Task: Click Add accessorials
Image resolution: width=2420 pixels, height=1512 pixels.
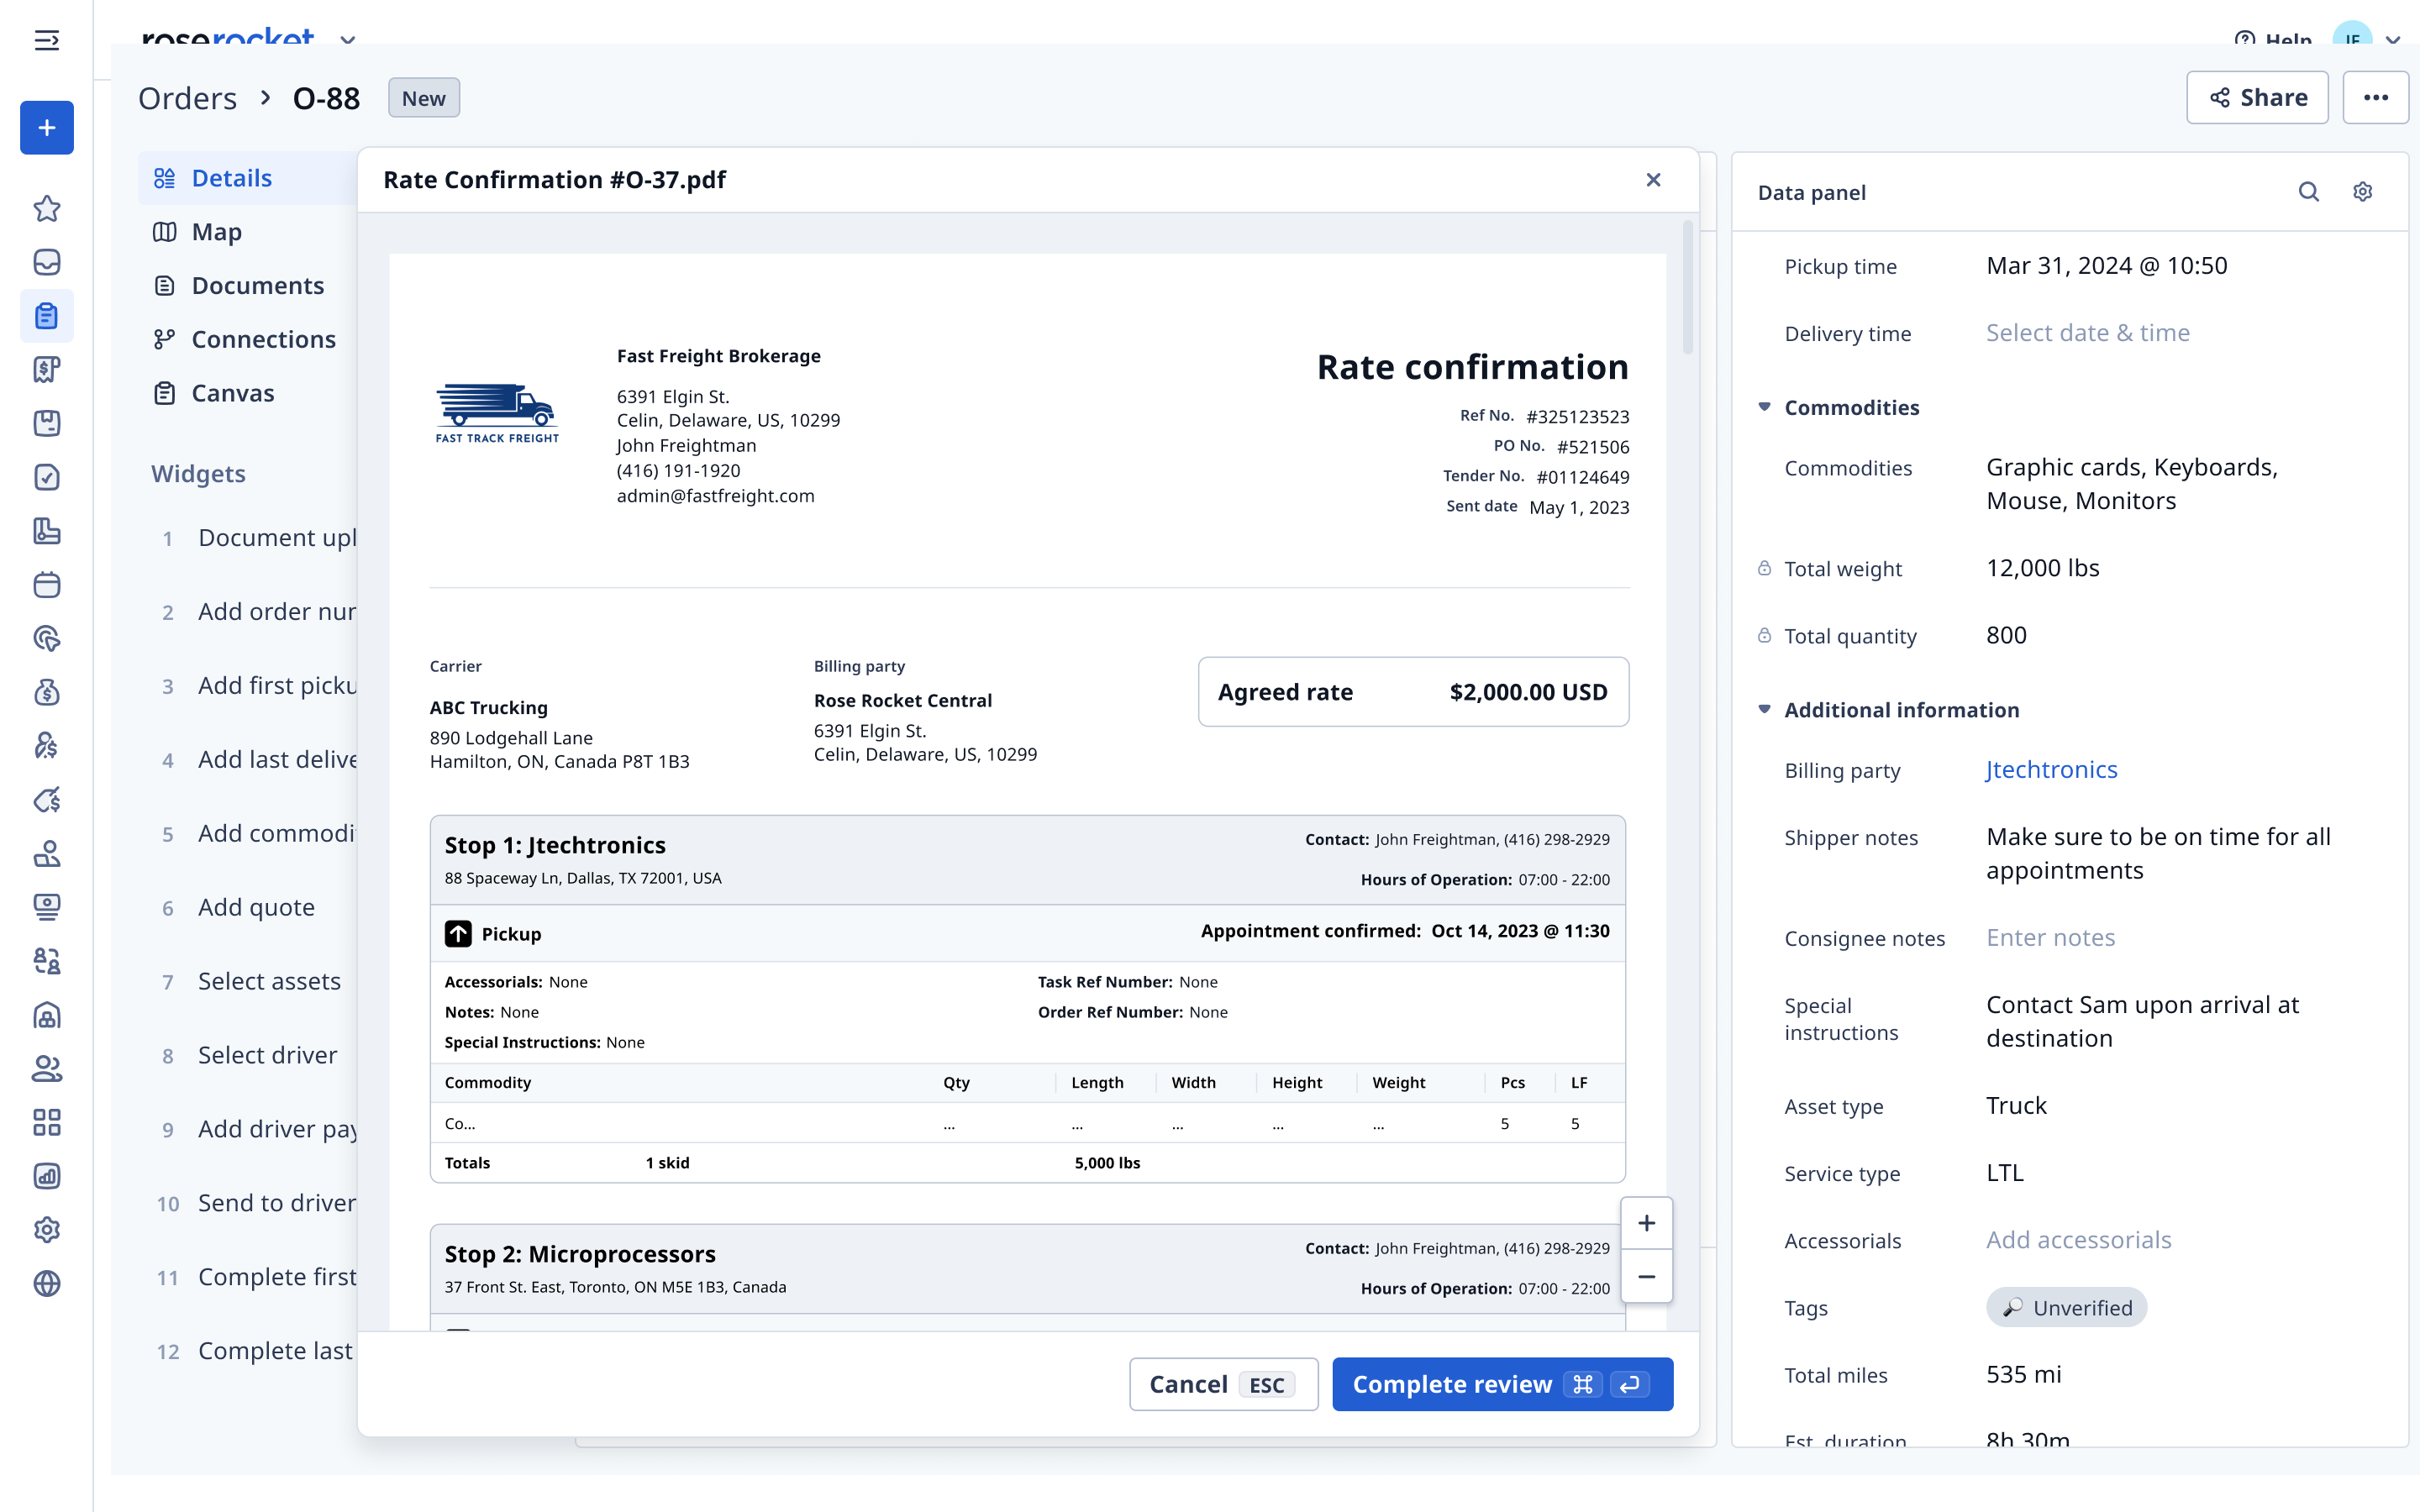Action: 2078,1240
